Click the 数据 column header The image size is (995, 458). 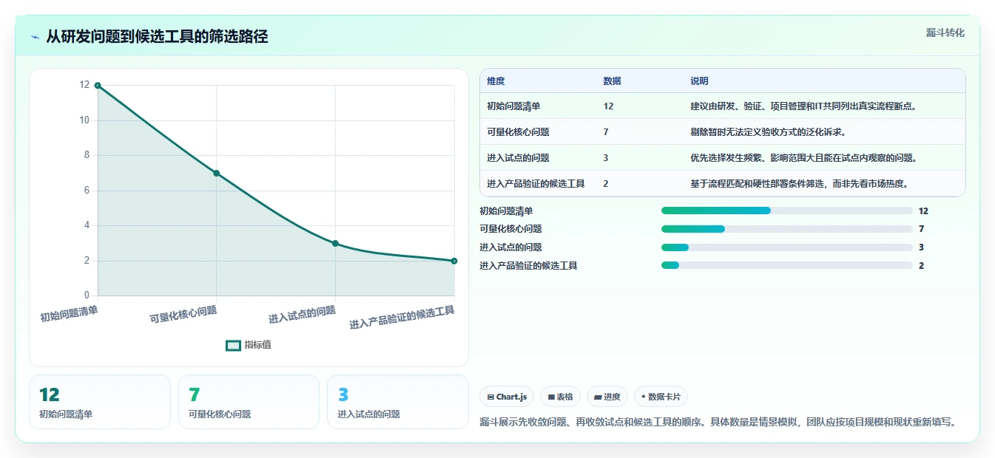612,81
